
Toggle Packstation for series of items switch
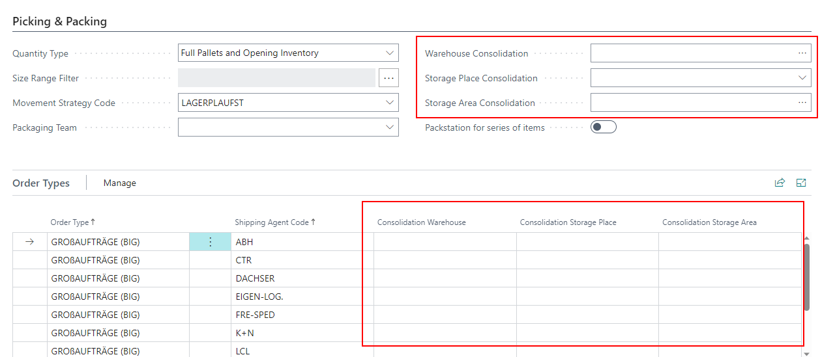pyautogui.click(x=603, y=127)
